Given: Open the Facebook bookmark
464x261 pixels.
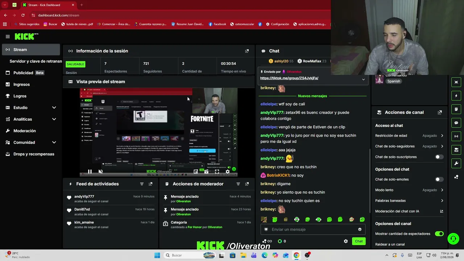Looking at the screenshot, I should tap(217, 24).
